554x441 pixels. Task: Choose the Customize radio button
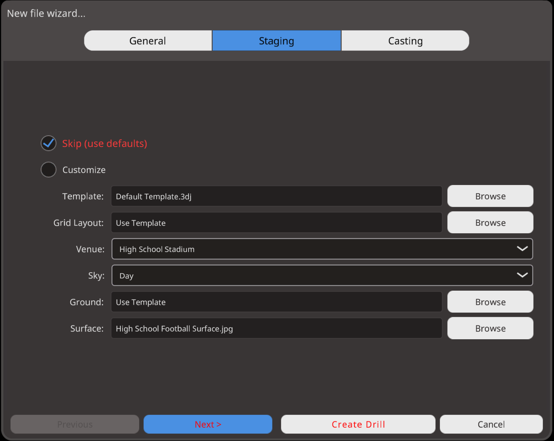click(49, 170)
